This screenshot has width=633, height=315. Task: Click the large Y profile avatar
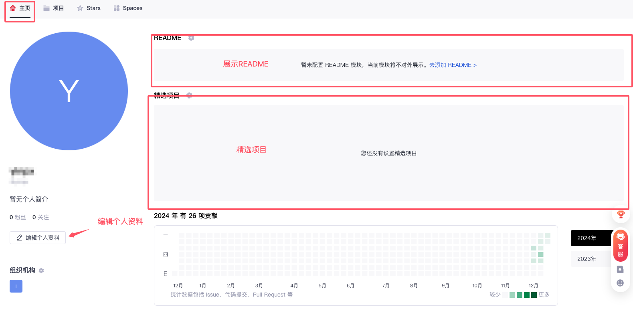click(x=69, y=91)
